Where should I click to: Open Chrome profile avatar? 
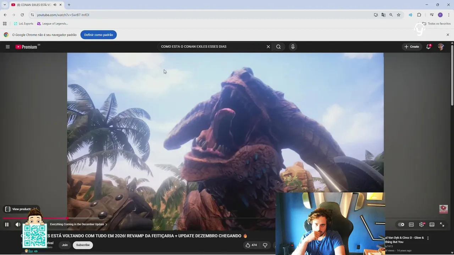click(440, 15)
